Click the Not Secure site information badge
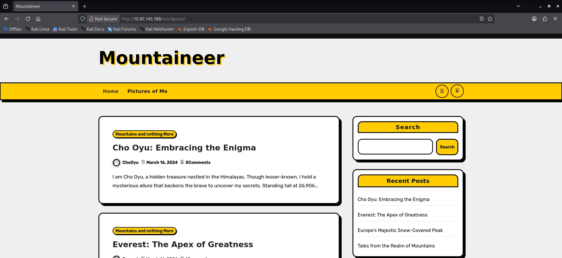Screen dimensions: 562x258 tap(103, 19)
